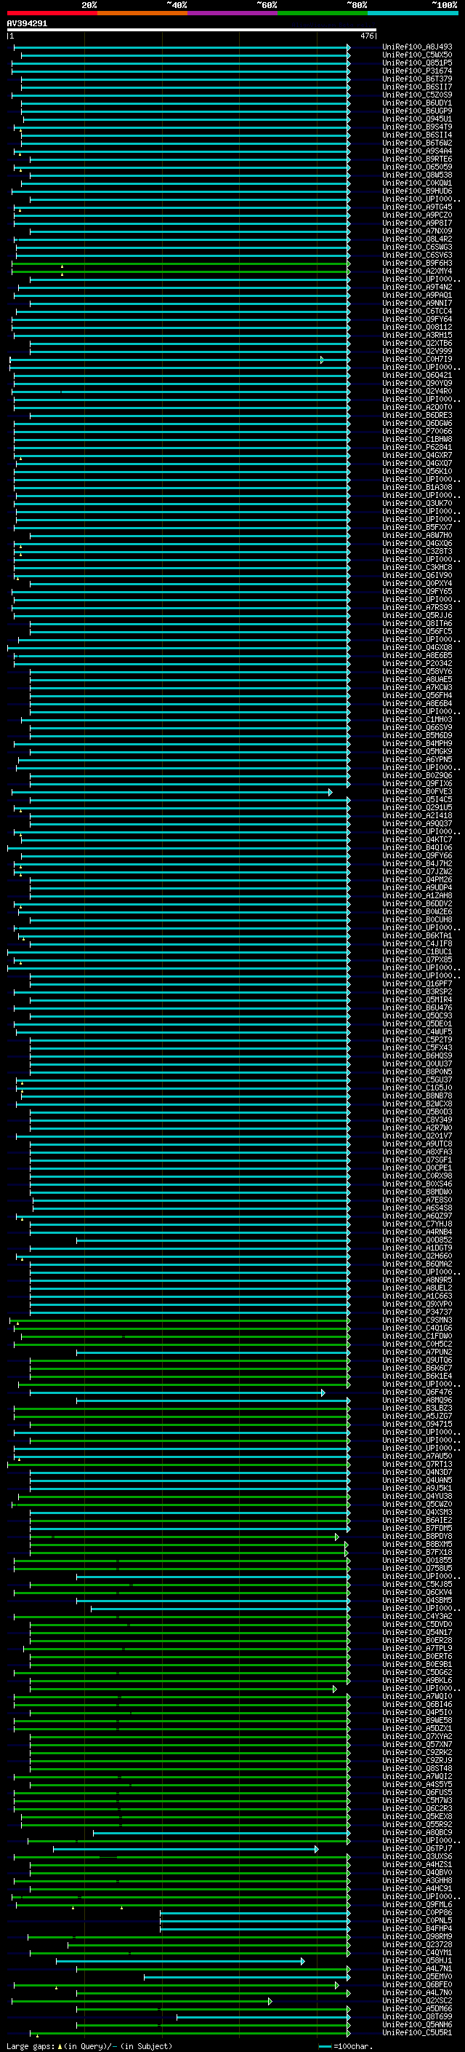Select hit label UniRef100_Q6F476

[x=417, y=1393]
